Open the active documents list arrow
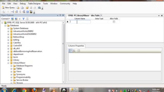 (159, 16)
